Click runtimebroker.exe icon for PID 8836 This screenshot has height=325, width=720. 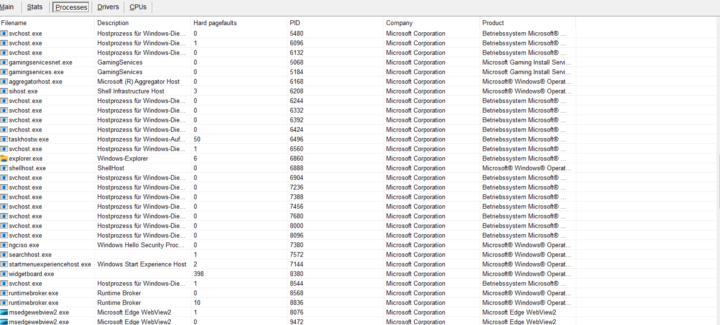pos(4,303)
